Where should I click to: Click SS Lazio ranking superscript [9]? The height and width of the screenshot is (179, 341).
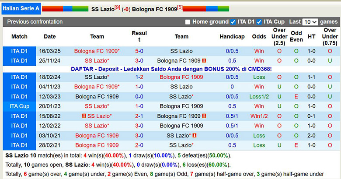[x=117, y=7]
